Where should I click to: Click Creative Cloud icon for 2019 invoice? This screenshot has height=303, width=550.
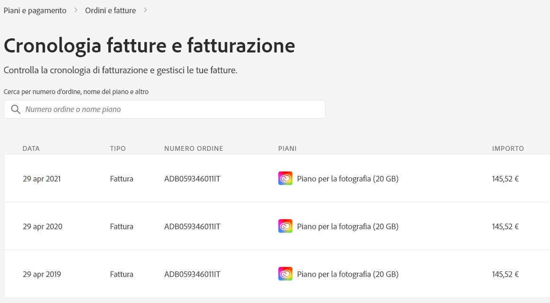285,274
